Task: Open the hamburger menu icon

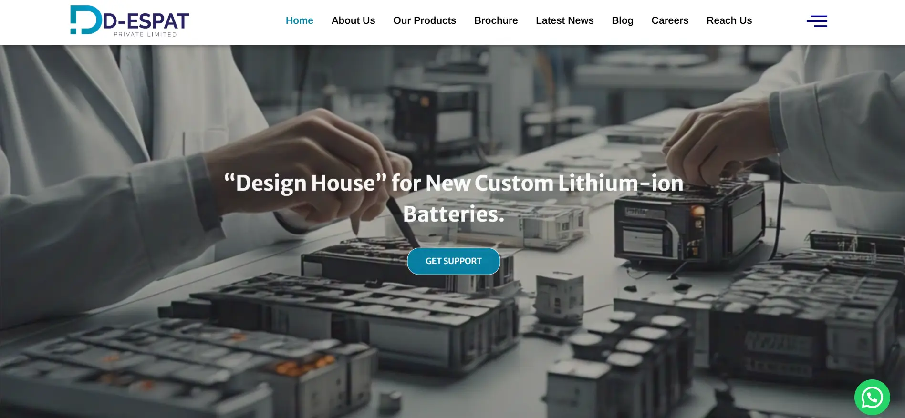Action: click(817, 21)
